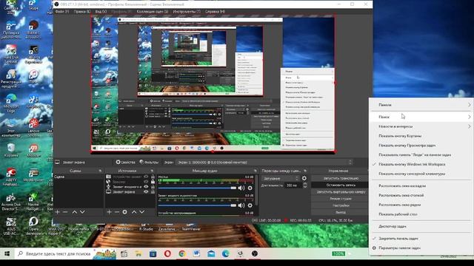This screenshot has width=474, height=266.
Task: Open Google Chrome from the taskbar
Action: 182,253
